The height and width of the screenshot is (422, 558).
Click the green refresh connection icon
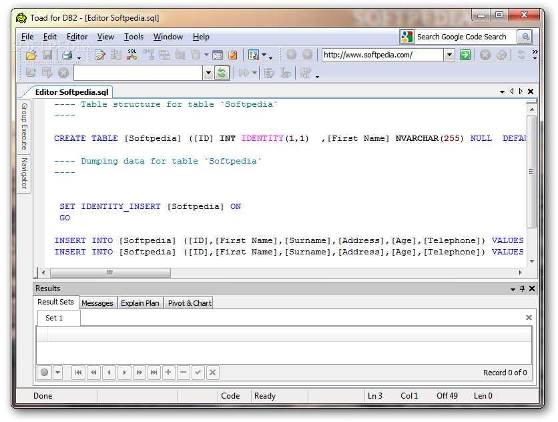click(x=222, y=73)
